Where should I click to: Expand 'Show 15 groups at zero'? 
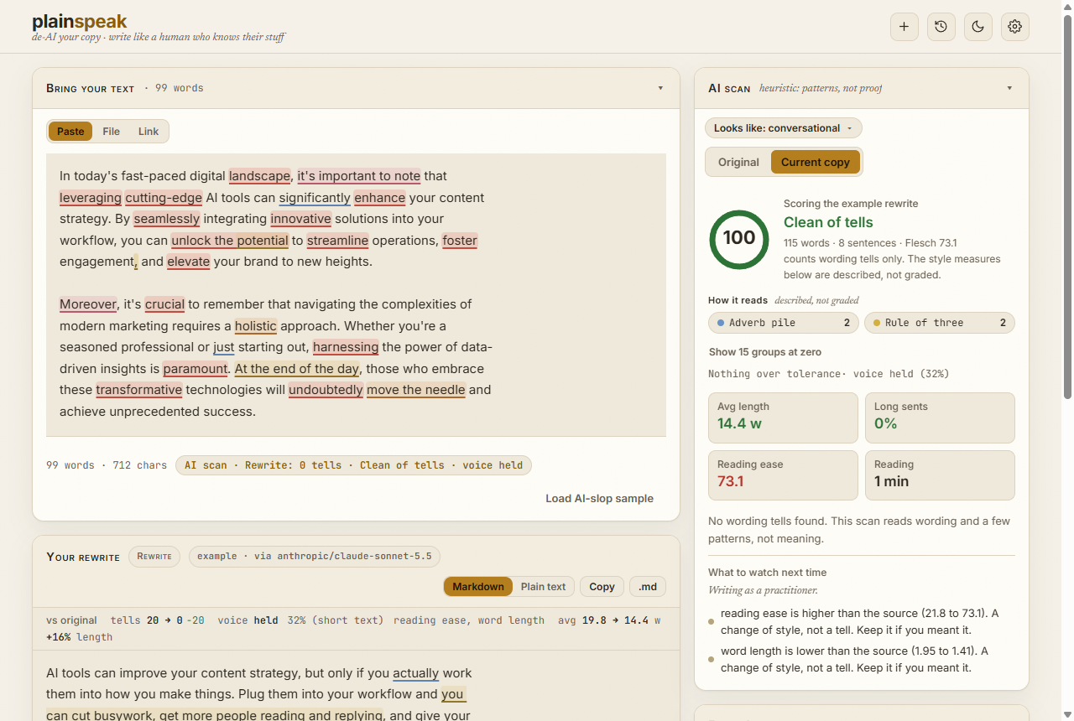pyautogui.click(x=765, y=352)
